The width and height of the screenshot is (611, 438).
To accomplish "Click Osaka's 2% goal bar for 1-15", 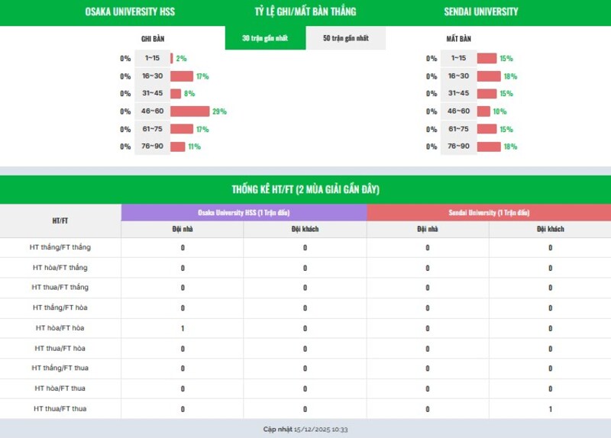I will tap(172, 59).
